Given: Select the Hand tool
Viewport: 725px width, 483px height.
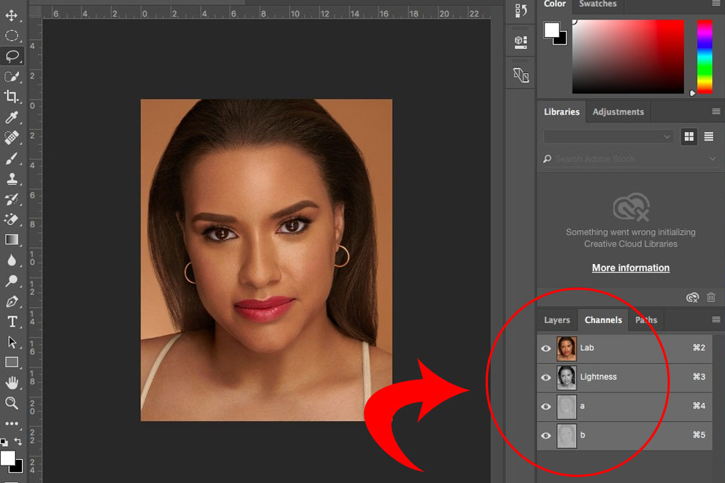Looking at the screenshot, I should [x=12, y=383].
